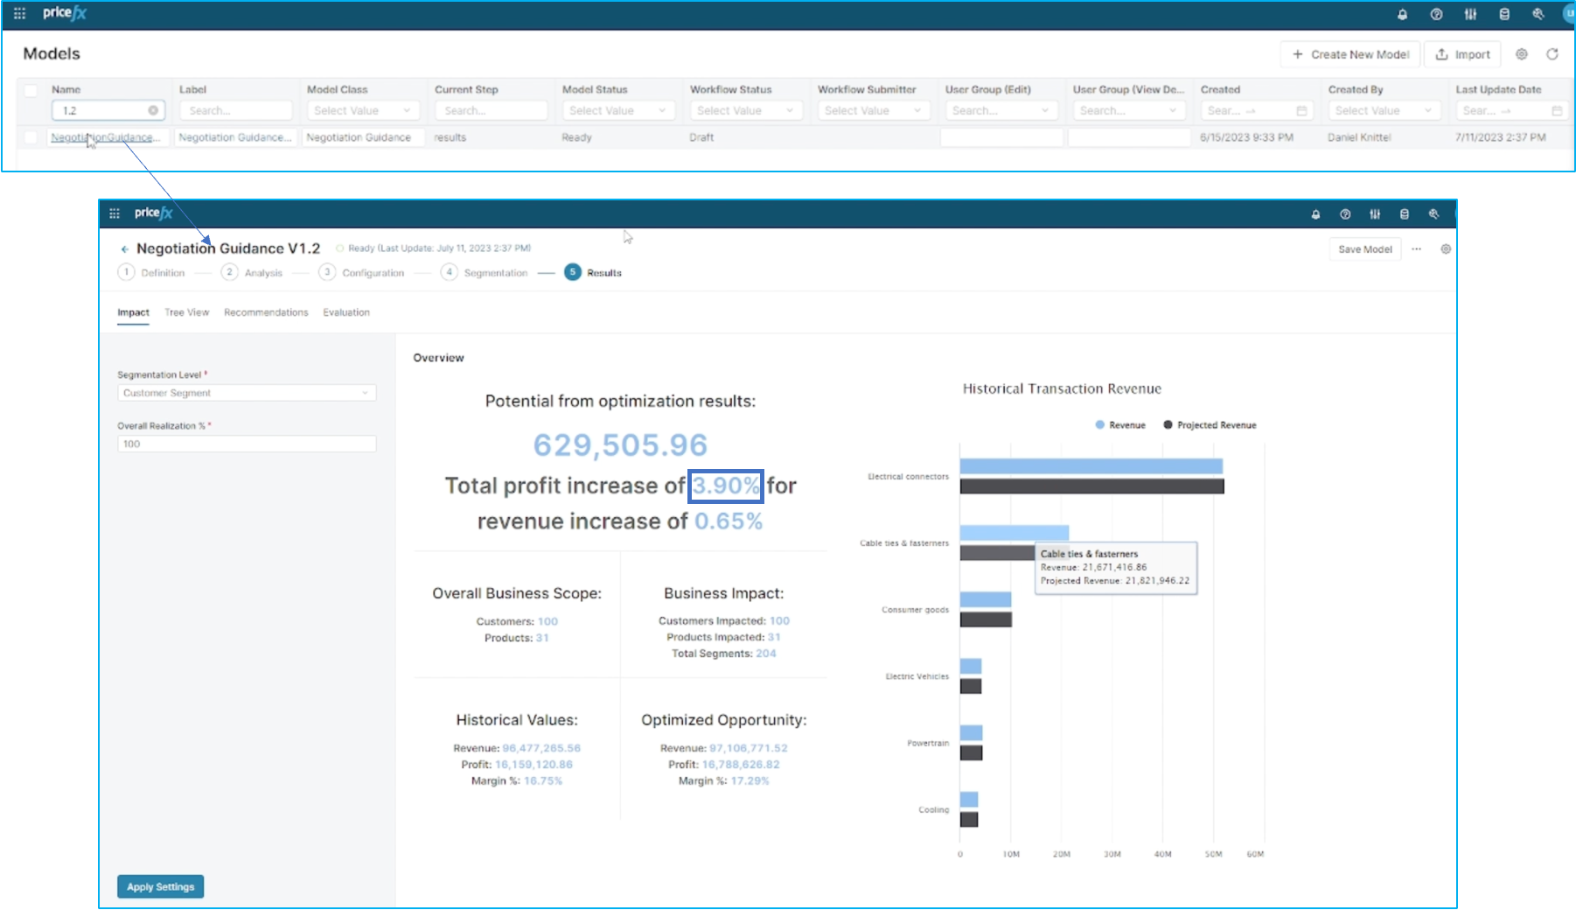Open the Model Class filter dropdown

click(362, 110)
